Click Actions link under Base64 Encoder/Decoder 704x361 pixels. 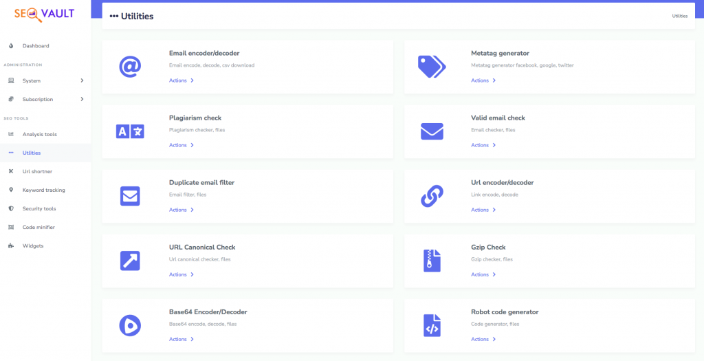[x=178, y=340]
